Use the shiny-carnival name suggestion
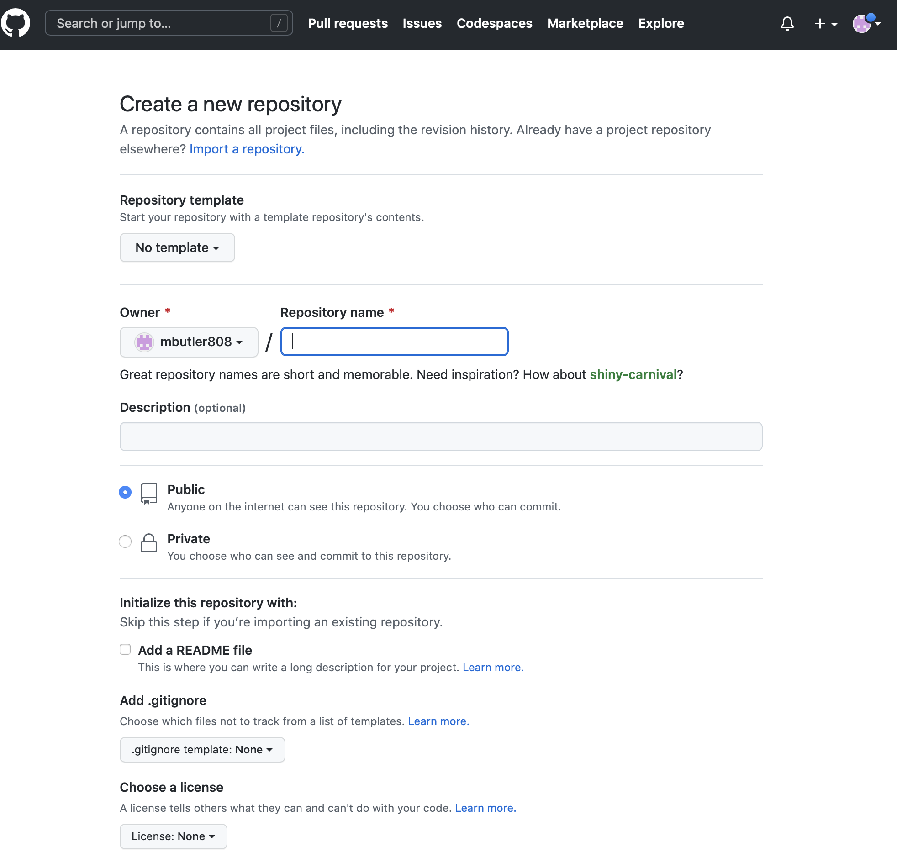The image size is (897, 852). [x=633, y=375]
